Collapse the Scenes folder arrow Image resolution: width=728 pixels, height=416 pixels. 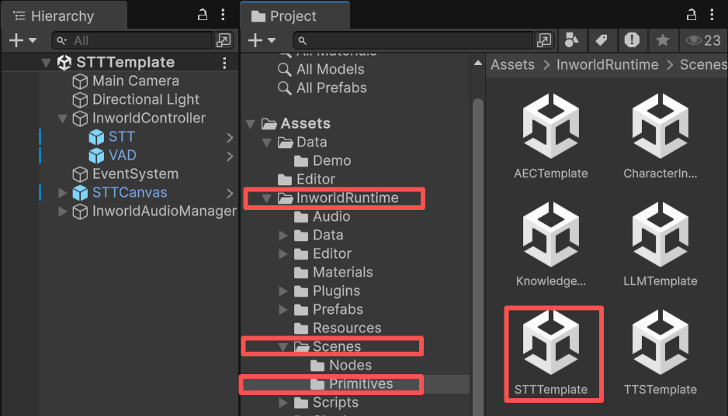(x=283, y=346)
